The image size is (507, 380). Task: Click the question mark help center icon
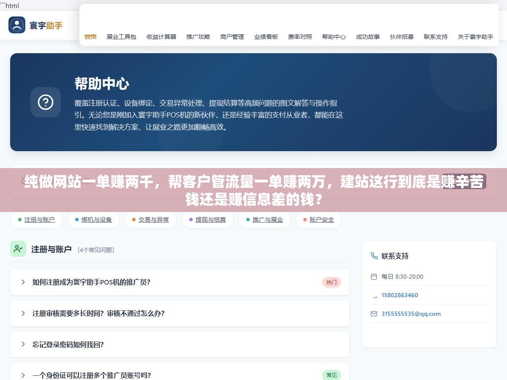point(46,102)
